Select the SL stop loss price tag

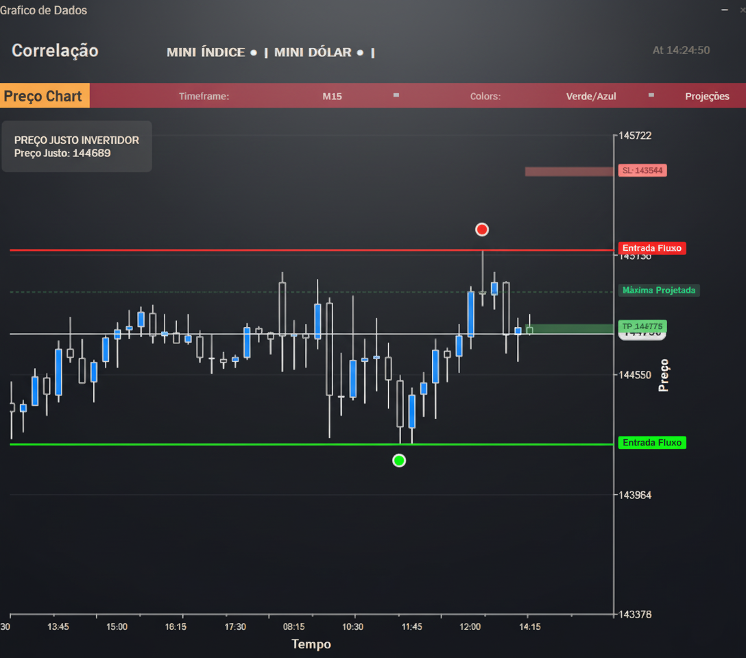coord(642,171)
